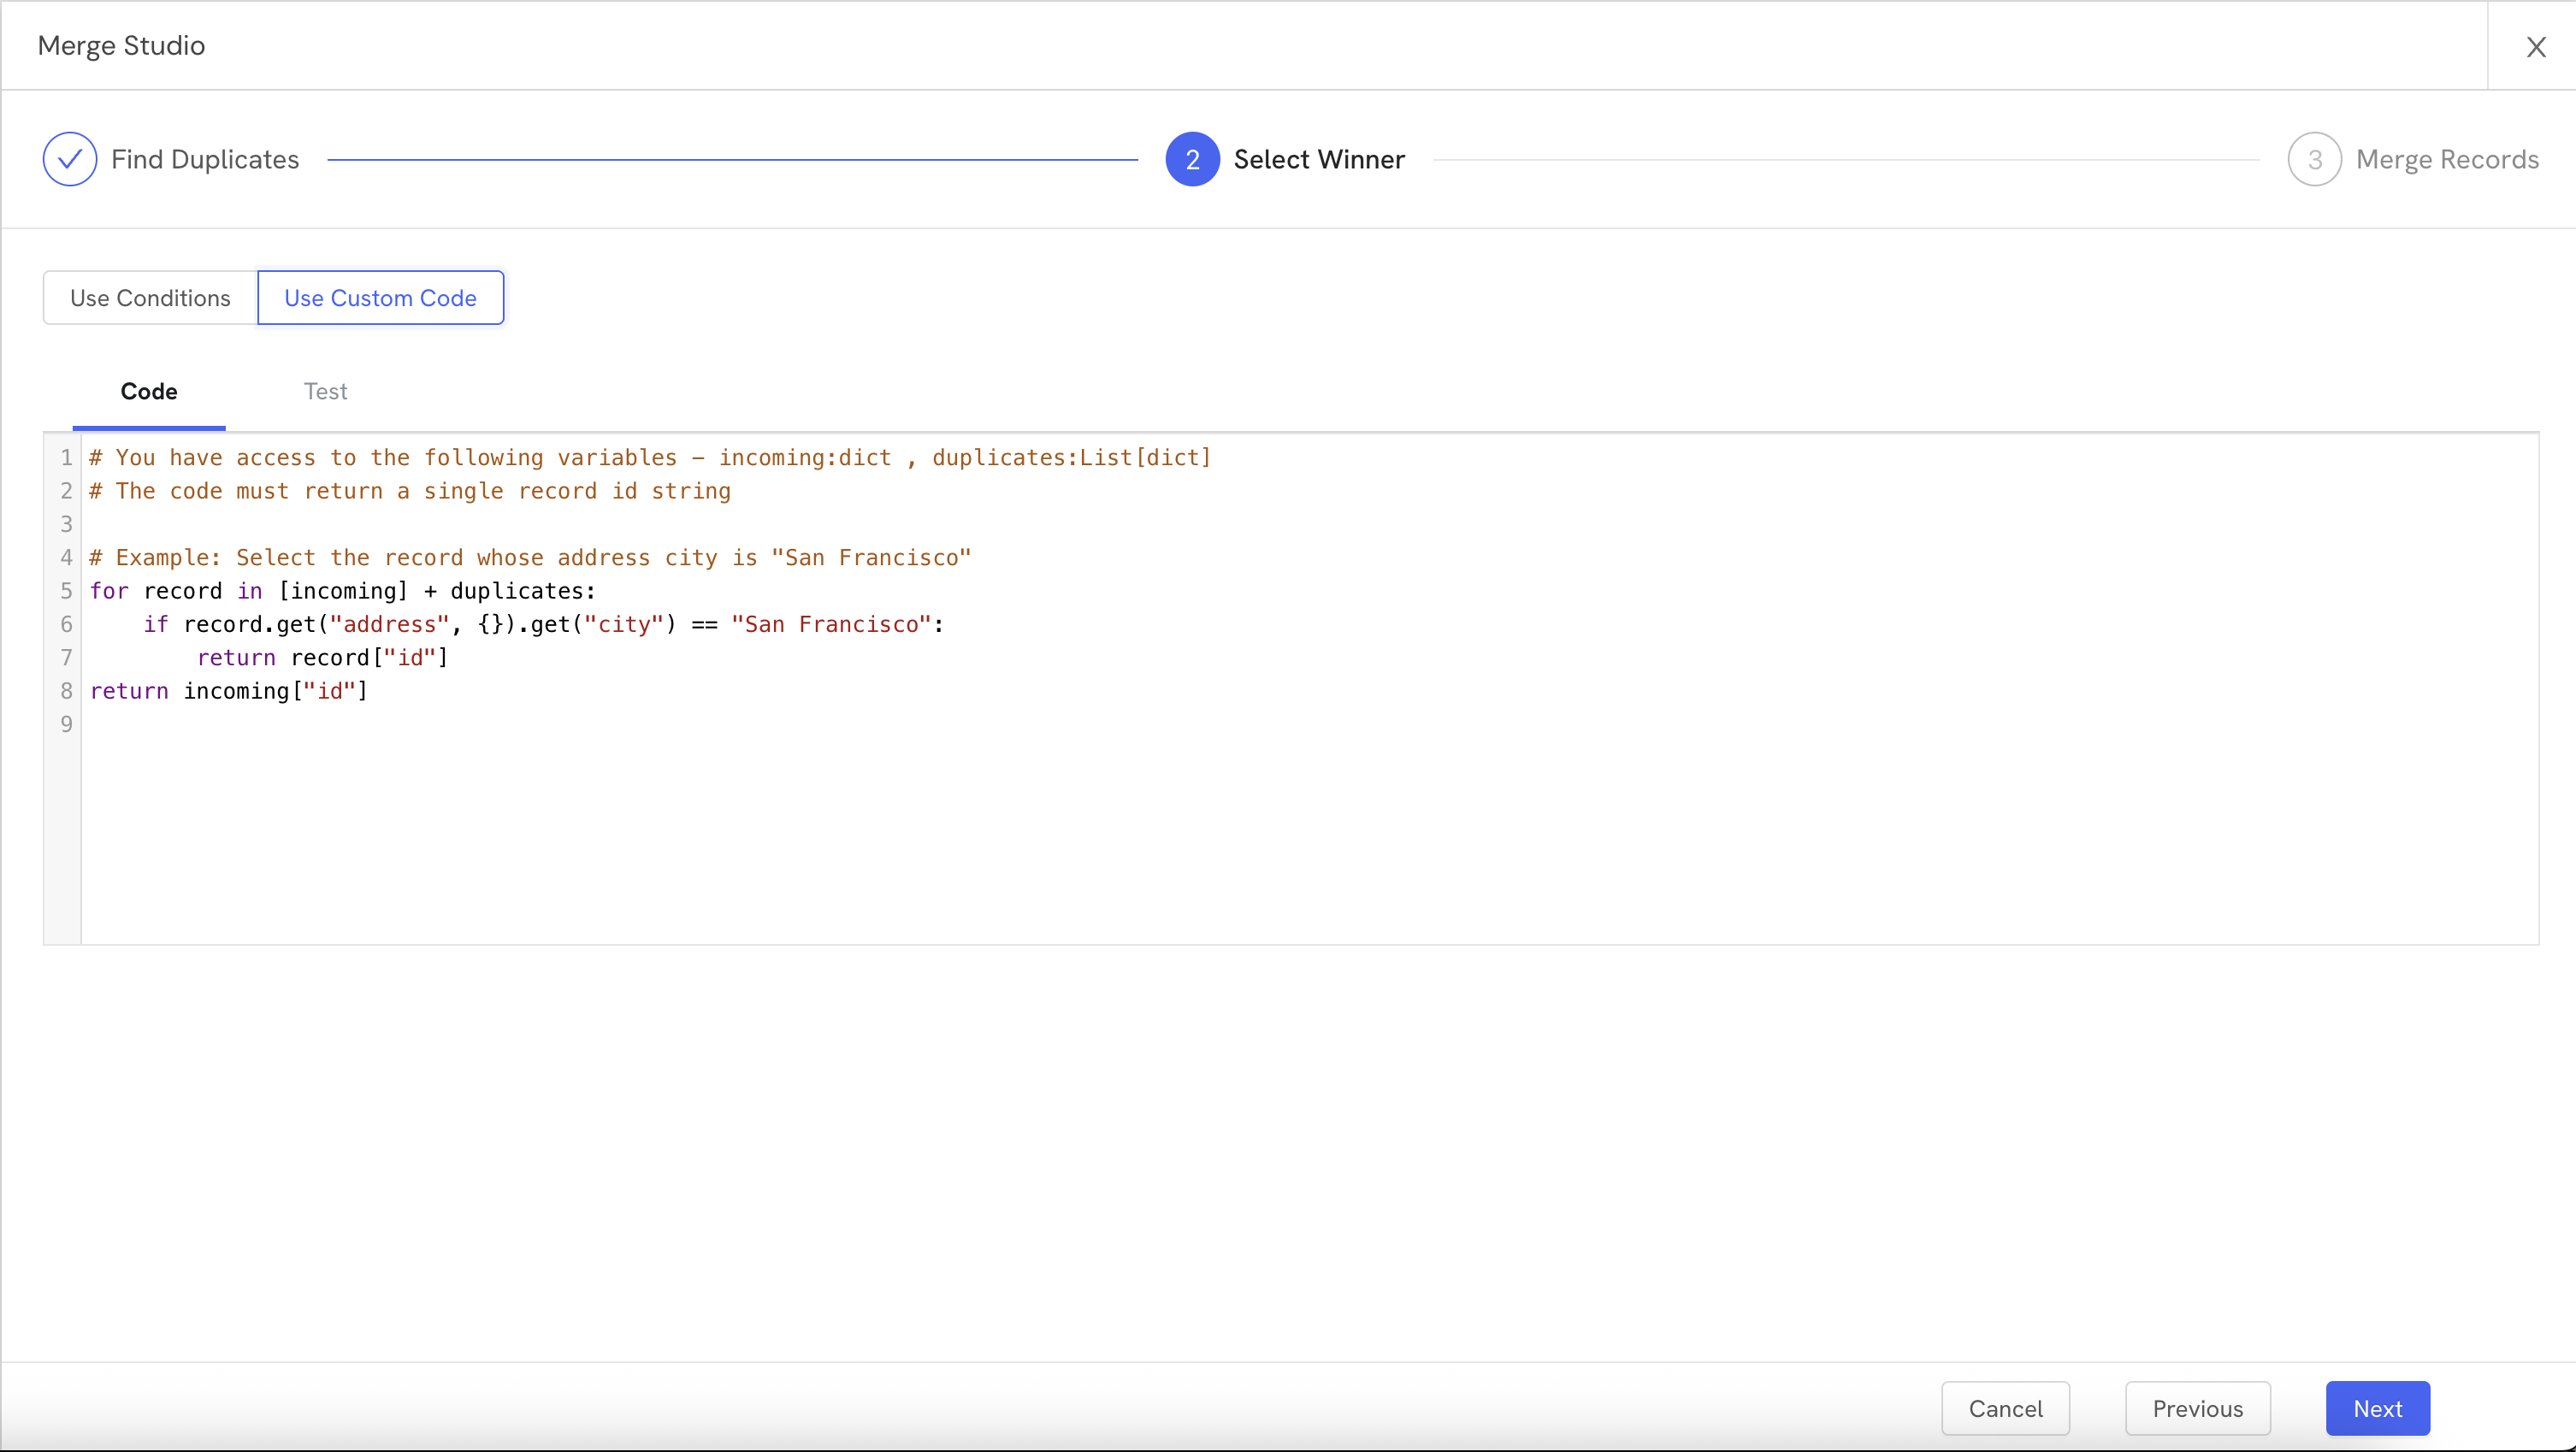Click the Find Duplicates checkmark step icon
The height and width of the screenshot is (1452, 2576).
70,159
